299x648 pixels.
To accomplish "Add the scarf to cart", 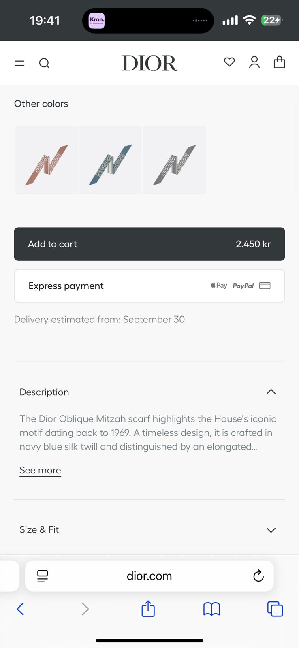I will click(x=149, y=244).
